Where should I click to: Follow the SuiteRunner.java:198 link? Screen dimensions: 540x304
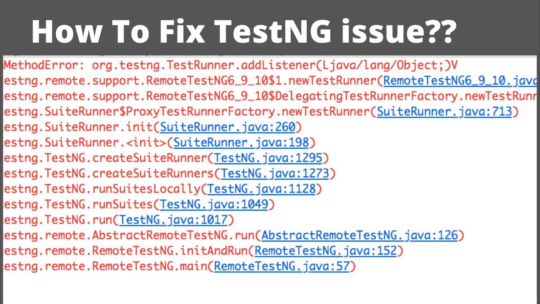(x=241, y=143)
